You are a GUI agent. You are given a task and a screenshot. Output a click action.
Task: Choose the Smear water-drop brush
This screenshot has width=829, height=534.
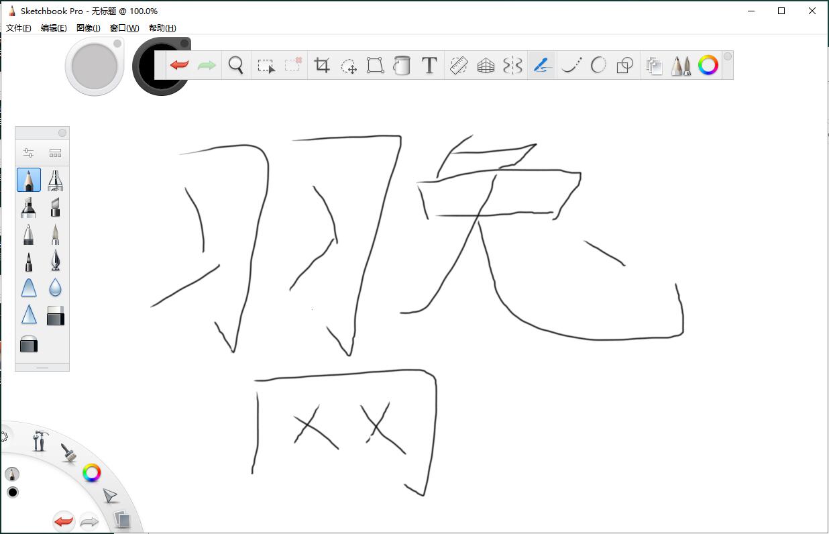point(55,288)
